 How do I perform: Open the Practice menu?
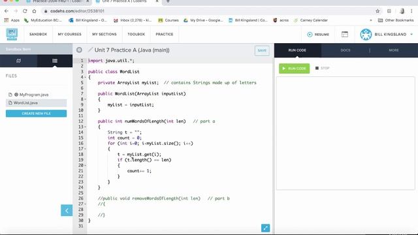click(x=165, y=35)
